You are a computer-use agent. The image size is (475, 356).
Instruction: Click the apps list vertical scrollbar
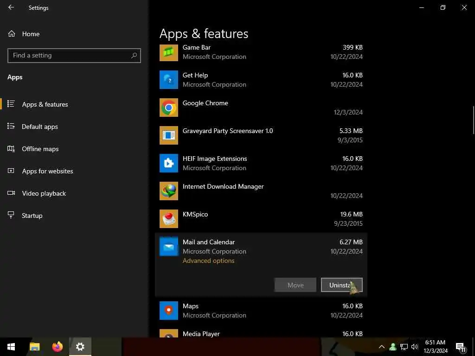473,120
